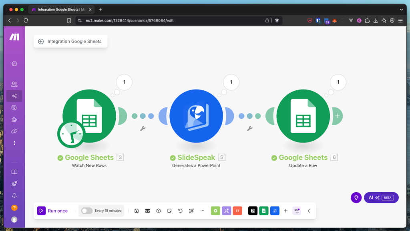Viewport: 410px width, 231px height.
Task: Open the Team people icon in sidebar
Action: tap(14, 84)
